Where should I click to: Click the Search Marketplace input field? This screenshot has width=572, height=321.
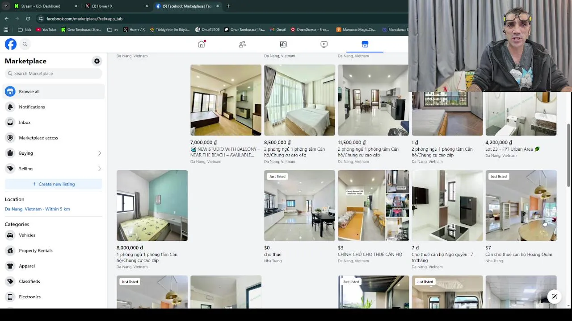(x=54, y=74)
